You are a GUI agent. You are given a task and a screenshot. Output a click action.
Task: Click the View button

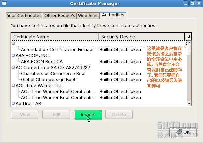pos(25,114)
